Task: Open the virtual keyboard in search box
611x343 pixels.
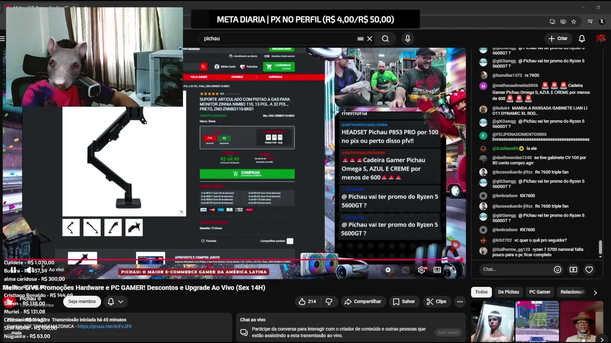Action: (360, 39)
